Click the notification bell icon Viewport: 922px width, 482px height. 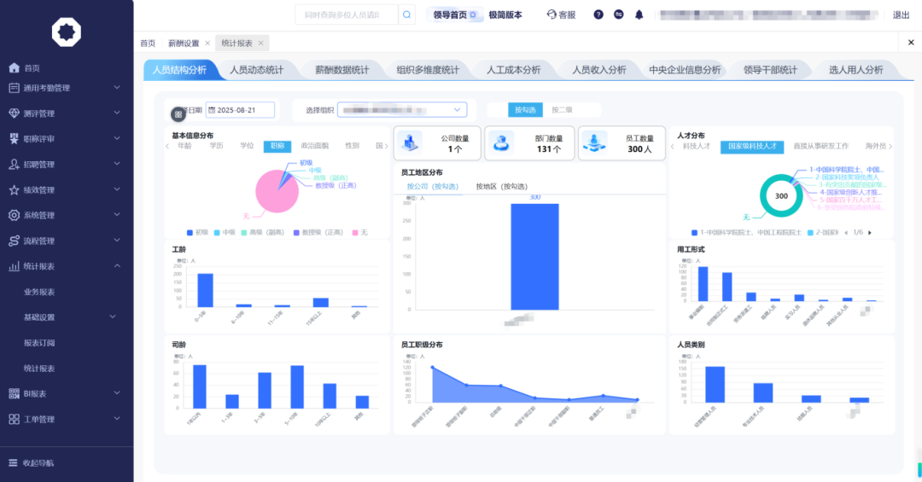639,15
